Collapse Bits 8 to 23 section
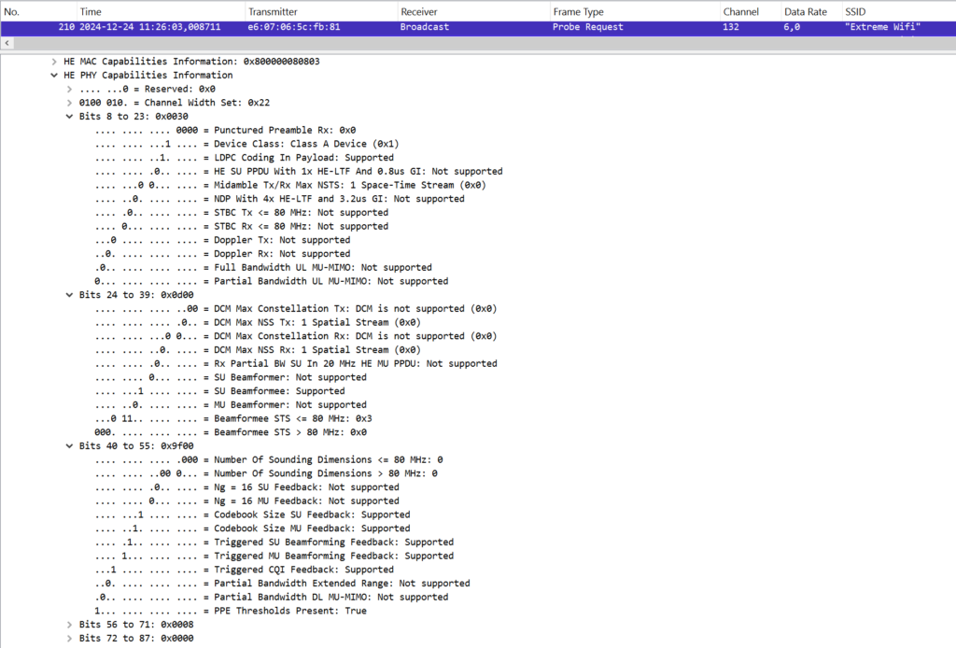Screen dimensions: 956x648 coord(69,117)
